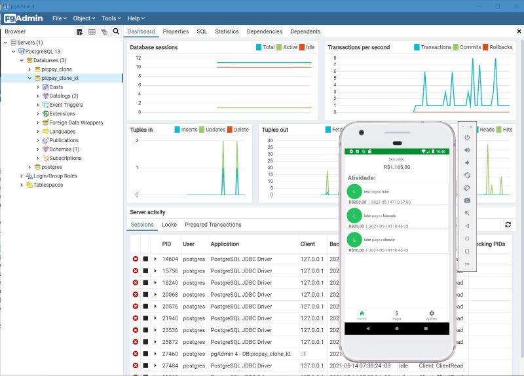Collapse the PostgreSQL 13 node

point(13,52)
